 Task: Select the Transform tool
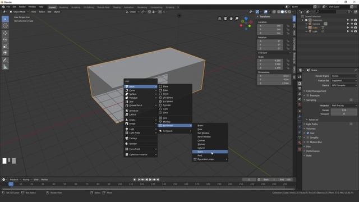click(5, 53)
